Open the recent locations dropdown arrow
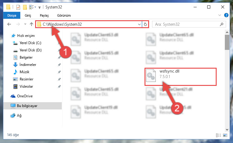The height and width of the screenshot is (143, 233). 25,24
